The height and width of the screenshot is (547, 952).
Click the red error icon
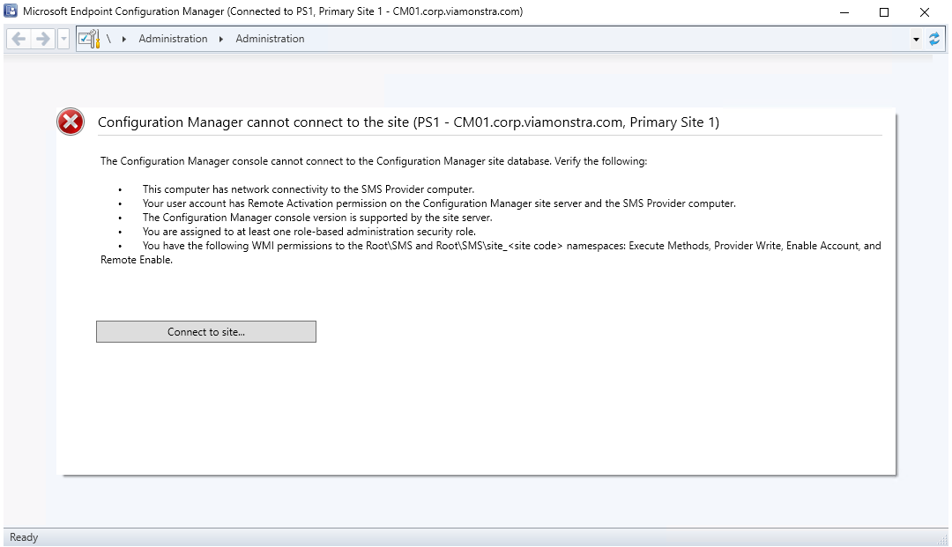coord(71,122)
